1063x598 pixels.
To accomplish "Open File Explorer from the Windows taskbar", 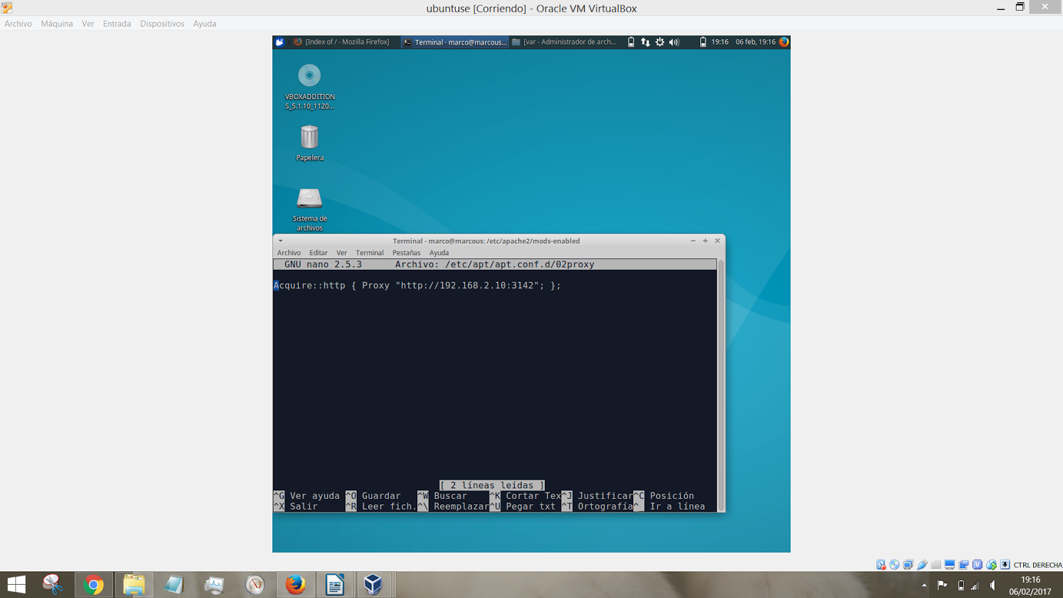I will click(134, 585).
